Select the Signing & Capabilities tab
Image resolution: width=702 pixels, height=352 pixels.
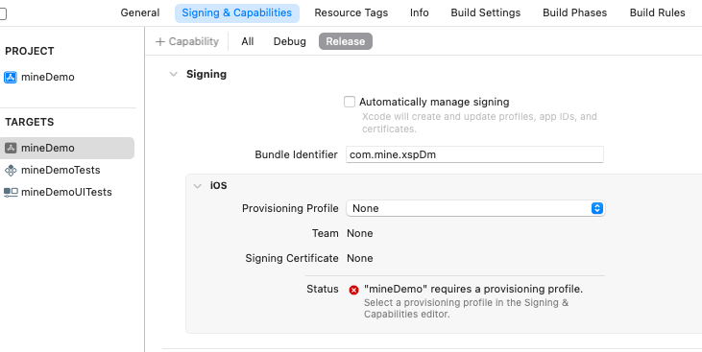tap(237, 13)
